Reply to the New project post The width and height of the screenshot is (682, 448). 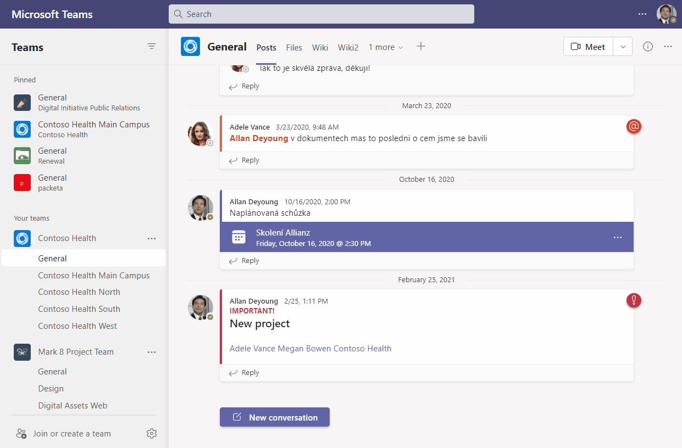(x=244, y=373)
